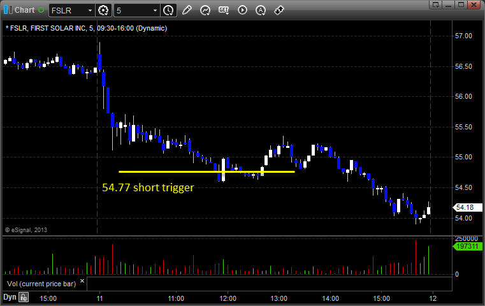Select the yellow short trigger line

tap(206, 171)
